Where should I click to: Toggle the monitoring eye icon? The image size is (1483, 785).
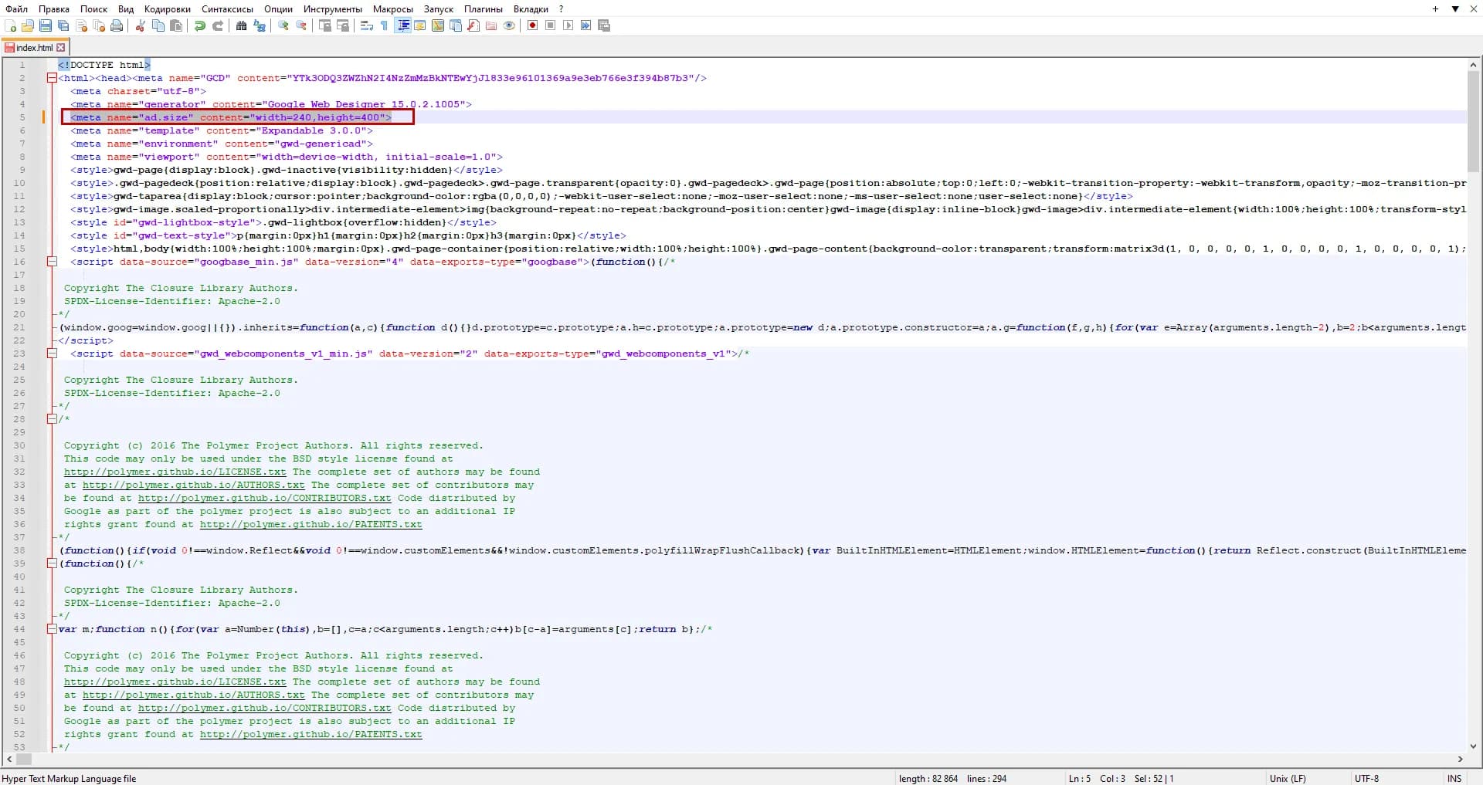pyautogui.click(x=509, y=25)
